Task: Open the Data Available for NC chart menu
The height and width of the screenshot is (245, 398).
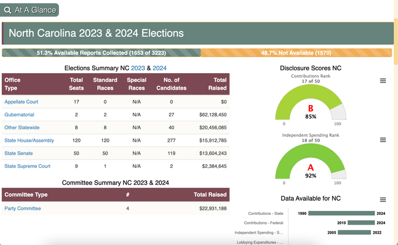Action: pyautogui.click(x=383, y=200)
